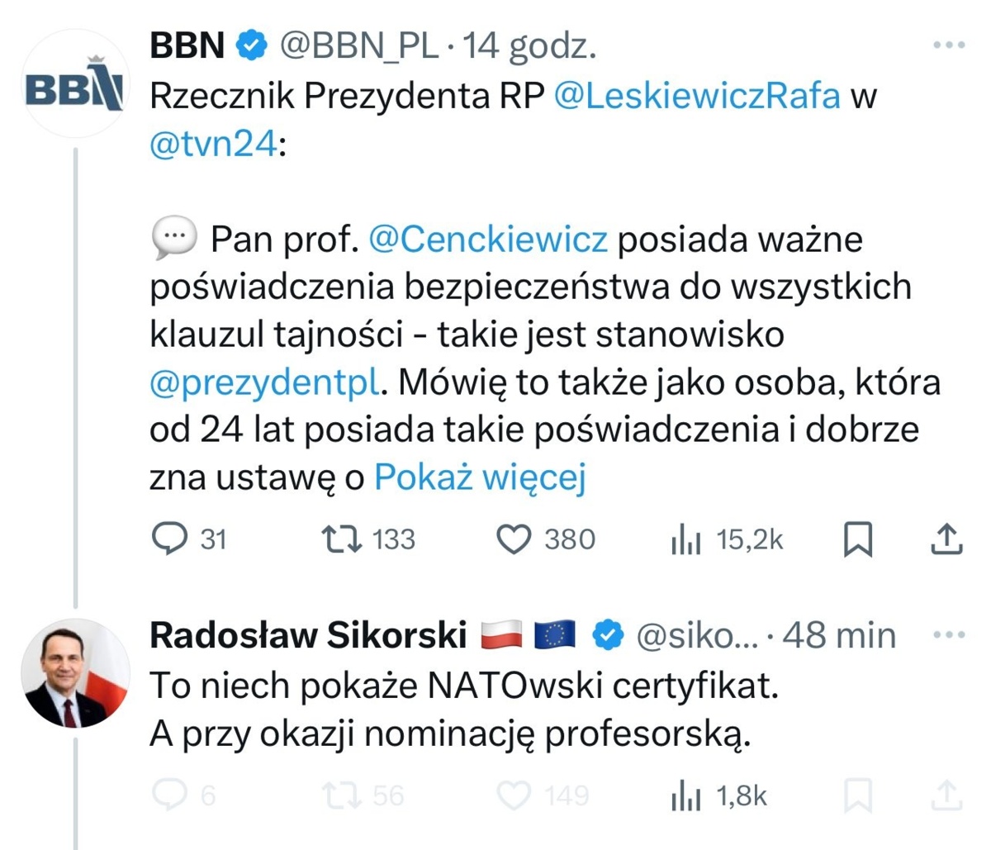This screenshot has height=850, width=991.
Task: Bookmark the BBN tweet
Action: tap(858, 539)
